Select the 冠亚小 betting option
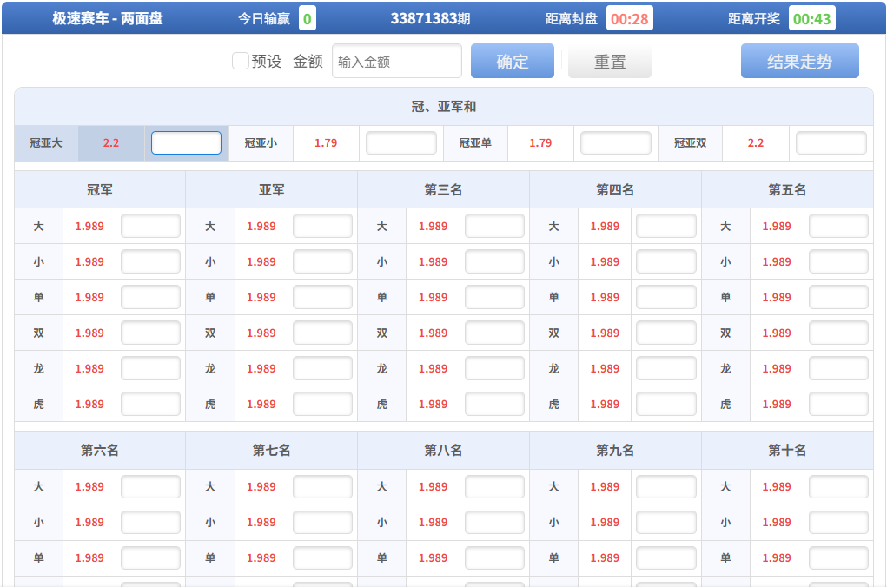Screen dimensions: 887x587 (x=261, y=142)
